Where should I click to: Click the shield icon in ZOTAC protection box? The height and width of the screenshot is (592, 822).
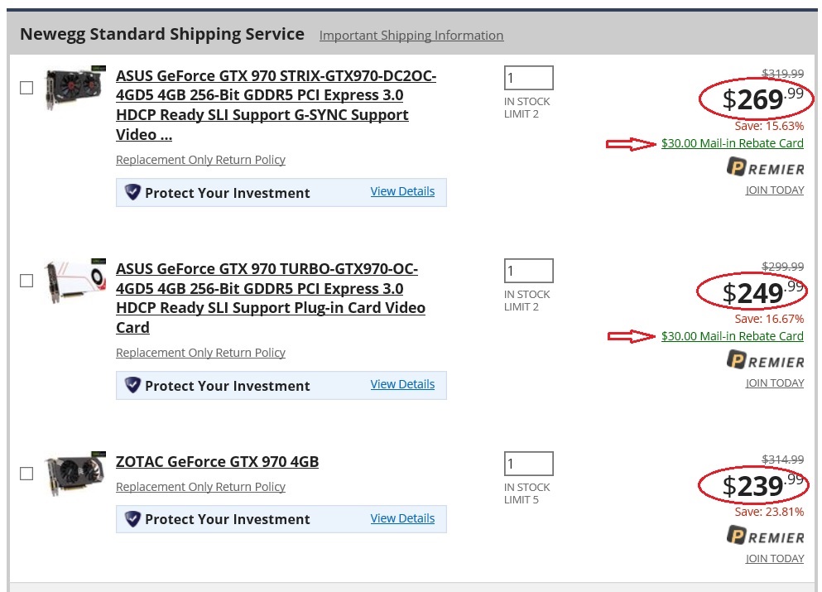[132, 519]
